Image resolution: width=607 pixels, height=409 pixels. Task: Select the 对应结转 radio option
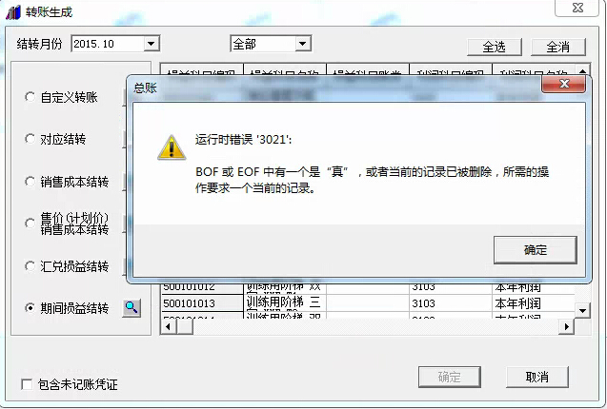pyautogui.click(x=30, y=139)
